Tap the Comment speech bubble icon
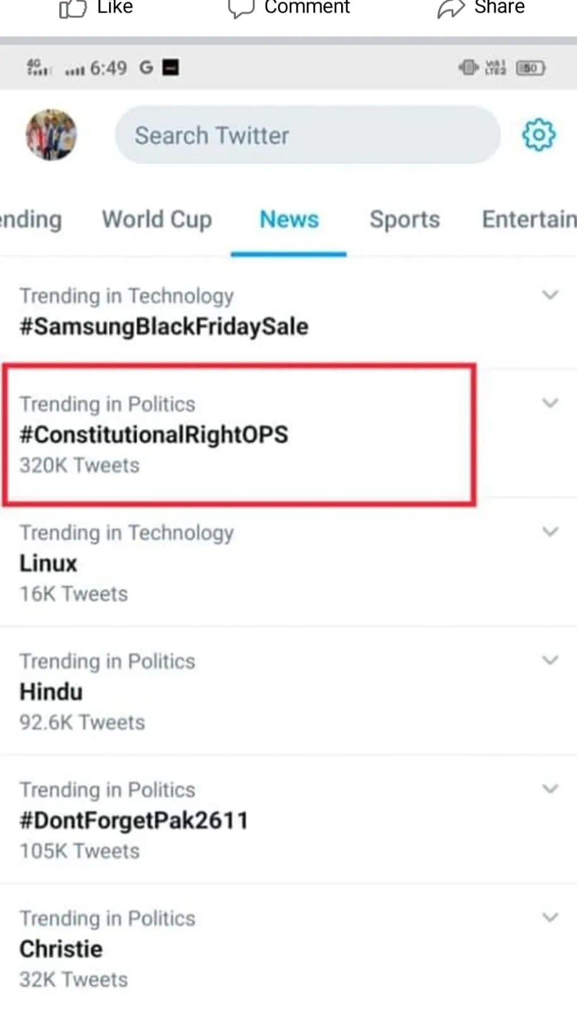 pyautogui.click(x=241, y=8)
